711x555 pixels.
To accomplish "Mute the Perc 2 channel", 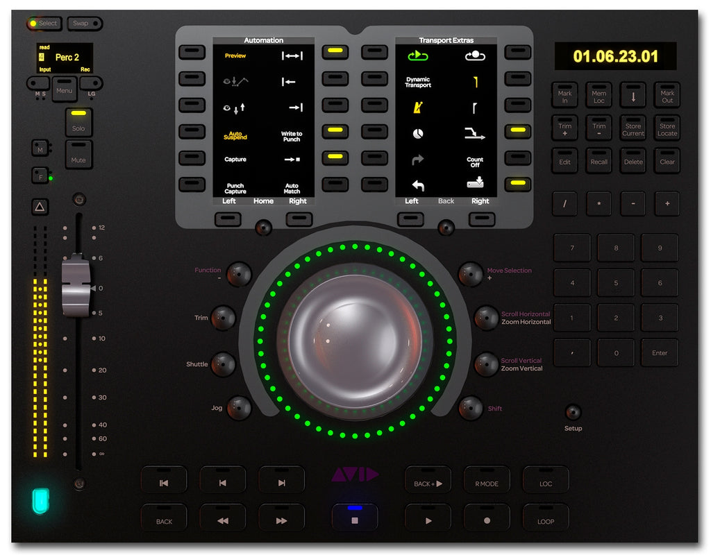I will click(x=78, y=155).
